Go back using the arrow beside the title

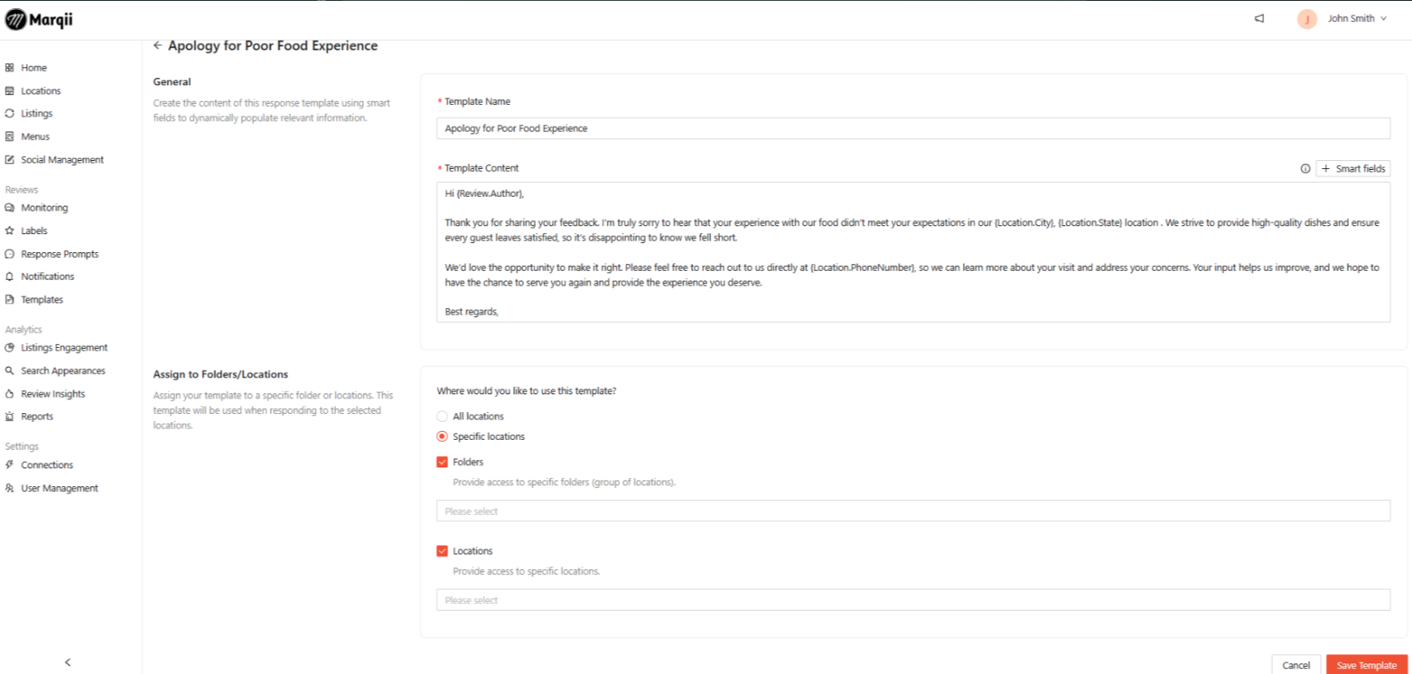click(x=158, y=46)
